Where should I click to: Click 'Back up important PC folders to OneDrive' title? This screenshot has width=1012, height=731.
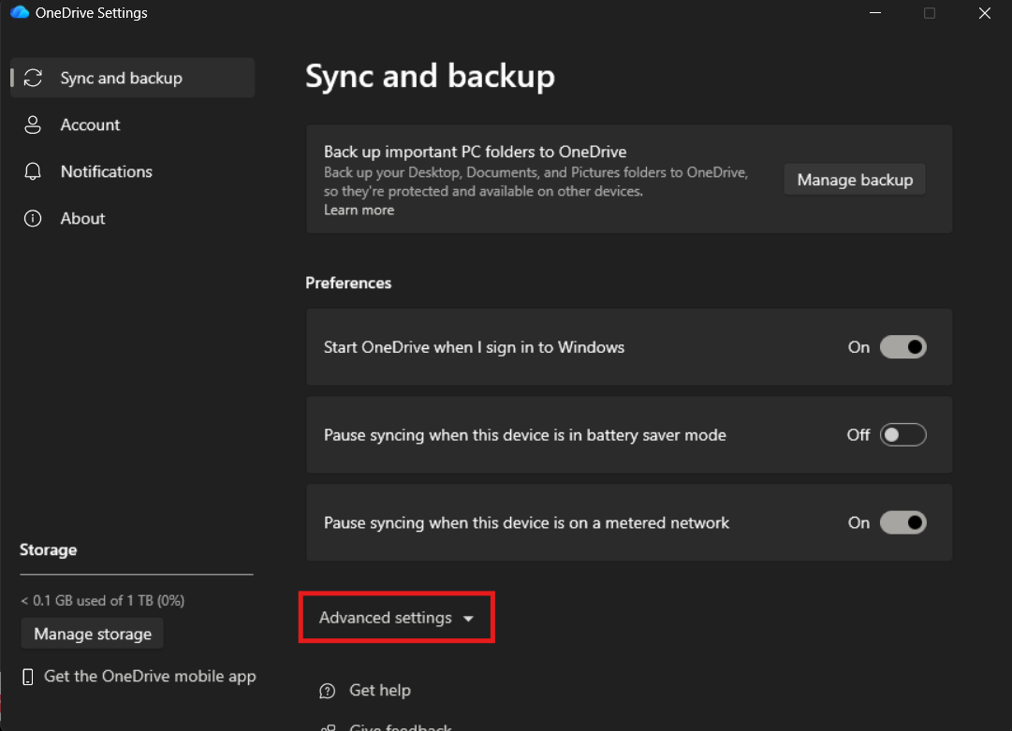tap(475, 152)
